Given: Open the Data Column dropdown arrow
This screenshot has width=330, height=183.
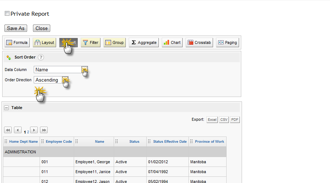Looking at the screenshot, I should (84, 70).
